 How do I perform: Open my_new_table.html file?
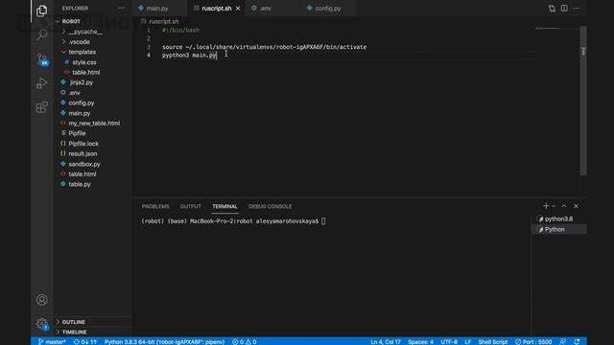(x=93, y=124)
